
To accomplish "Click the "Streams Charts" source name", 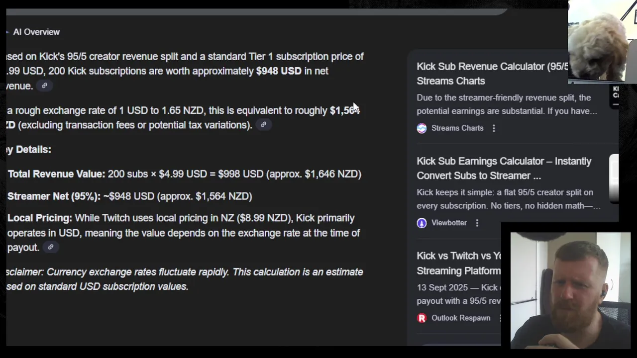I will point(457,128).
